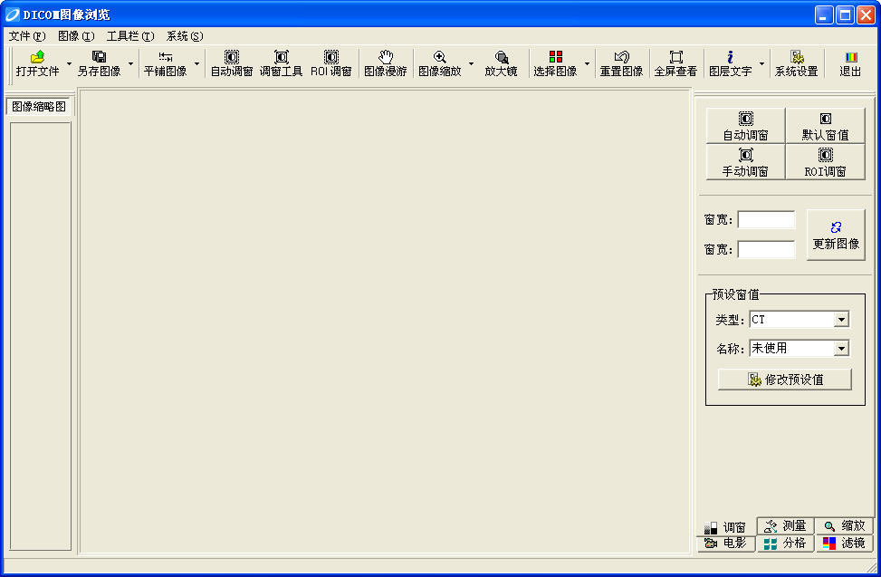Expand the 另存图像 dropdown arrow

pos(130,63)
